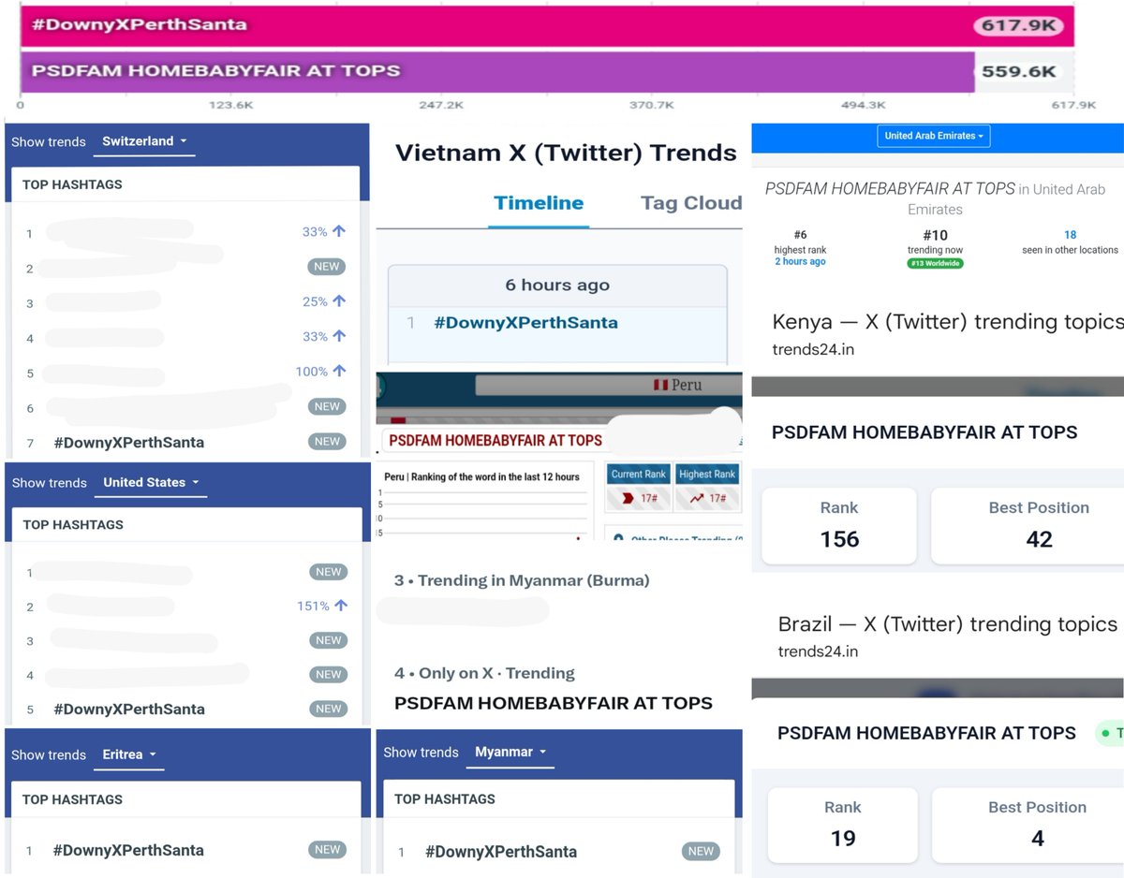
Task: Click NEW badge on Myanmar's #DownyXPerthSanta row
Action: (701, 852)
